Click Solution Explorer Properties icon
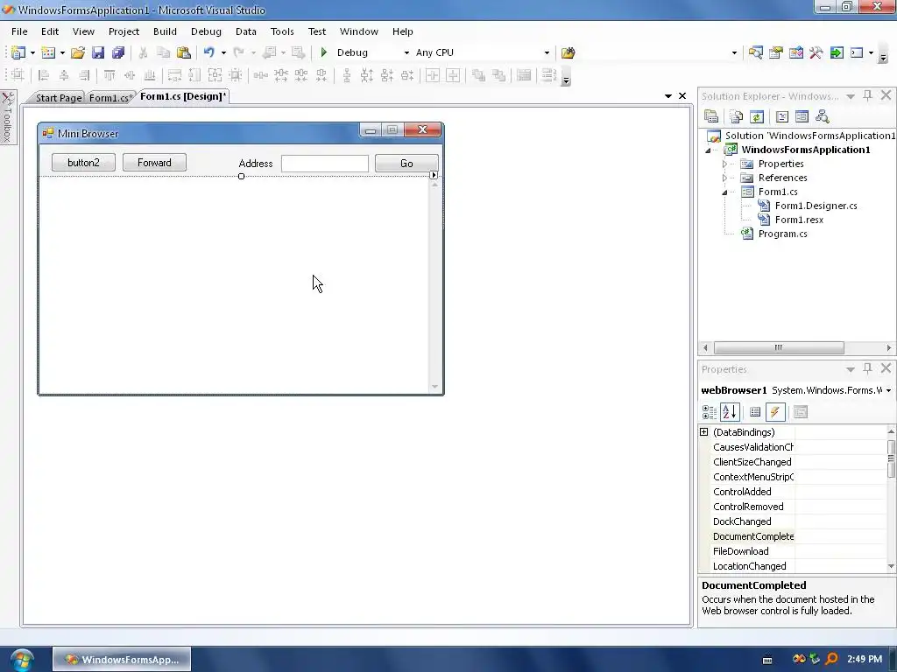897x672 pixels. [x=711, y=116]
